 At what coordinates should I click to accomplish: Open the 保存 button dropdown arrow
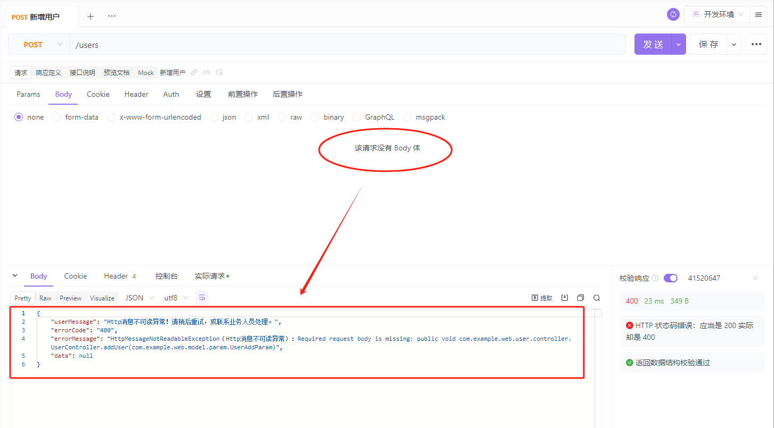click(x=734, y=45)
